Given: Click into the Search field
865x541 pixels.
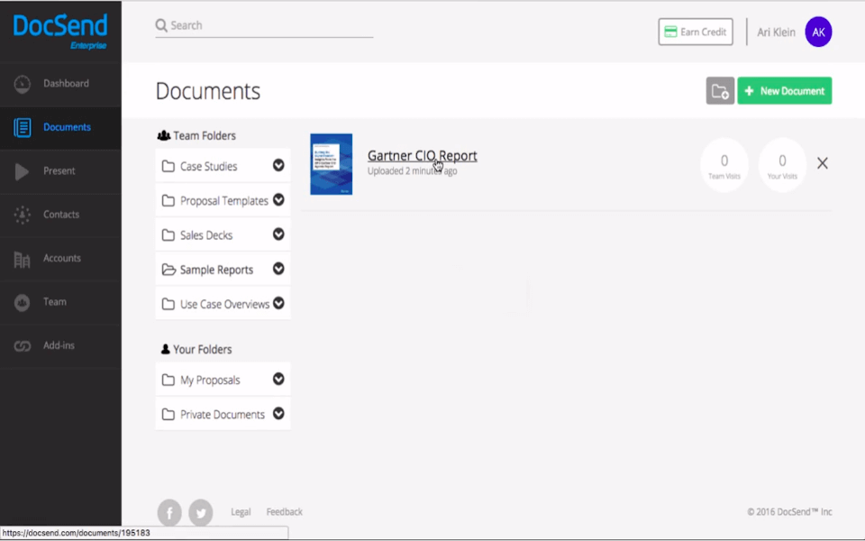Looking at the screenshot, I should [x=264, y=26].
